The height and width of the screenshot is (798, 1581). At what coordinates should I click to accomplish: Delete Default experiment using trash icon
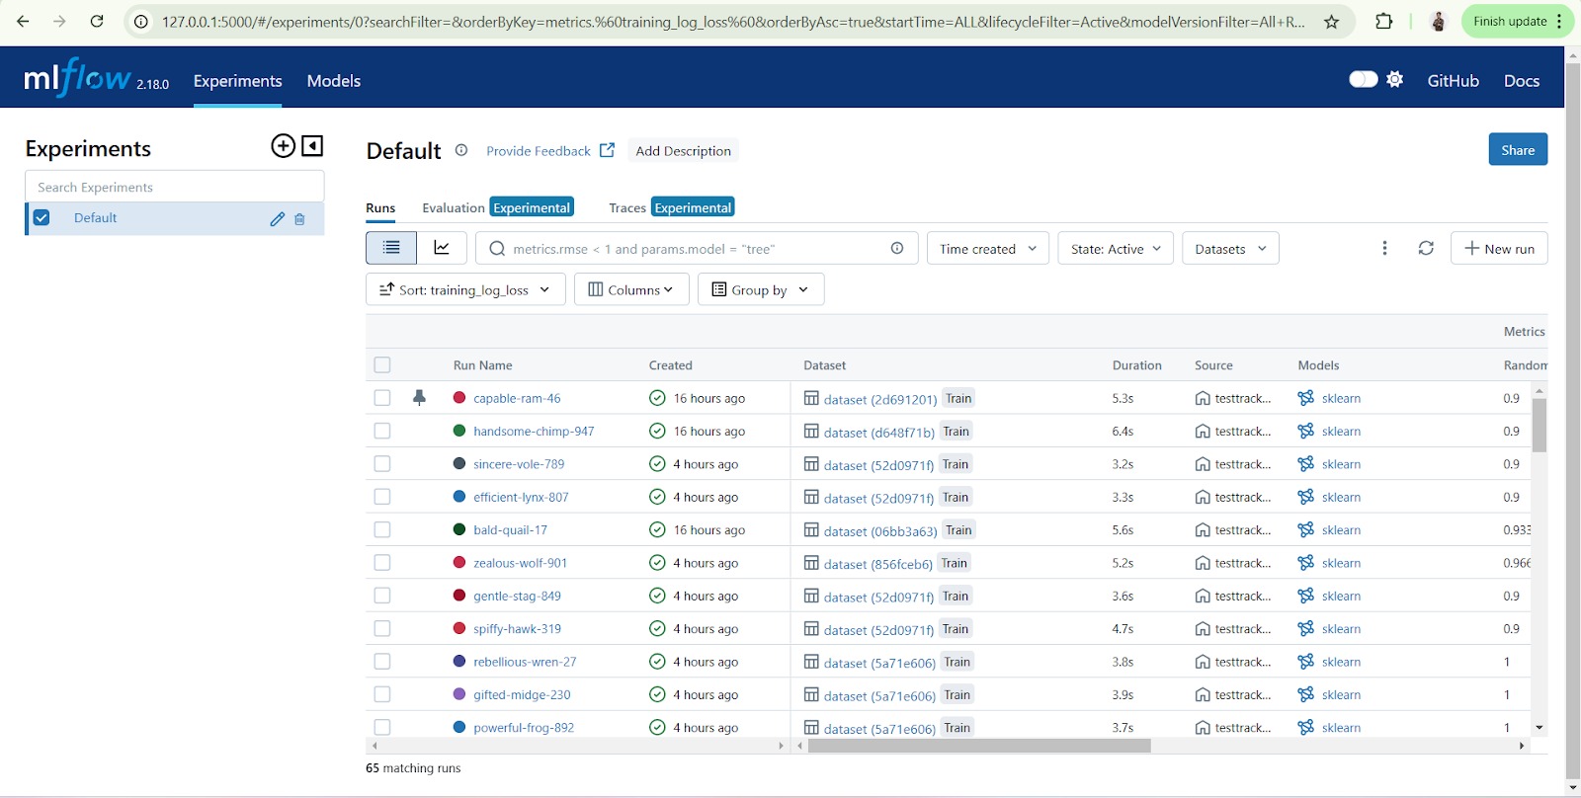tap(299, 219)
